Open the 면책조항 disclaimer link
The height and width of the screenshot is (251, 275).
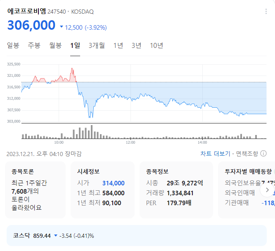tap(247, 154)
